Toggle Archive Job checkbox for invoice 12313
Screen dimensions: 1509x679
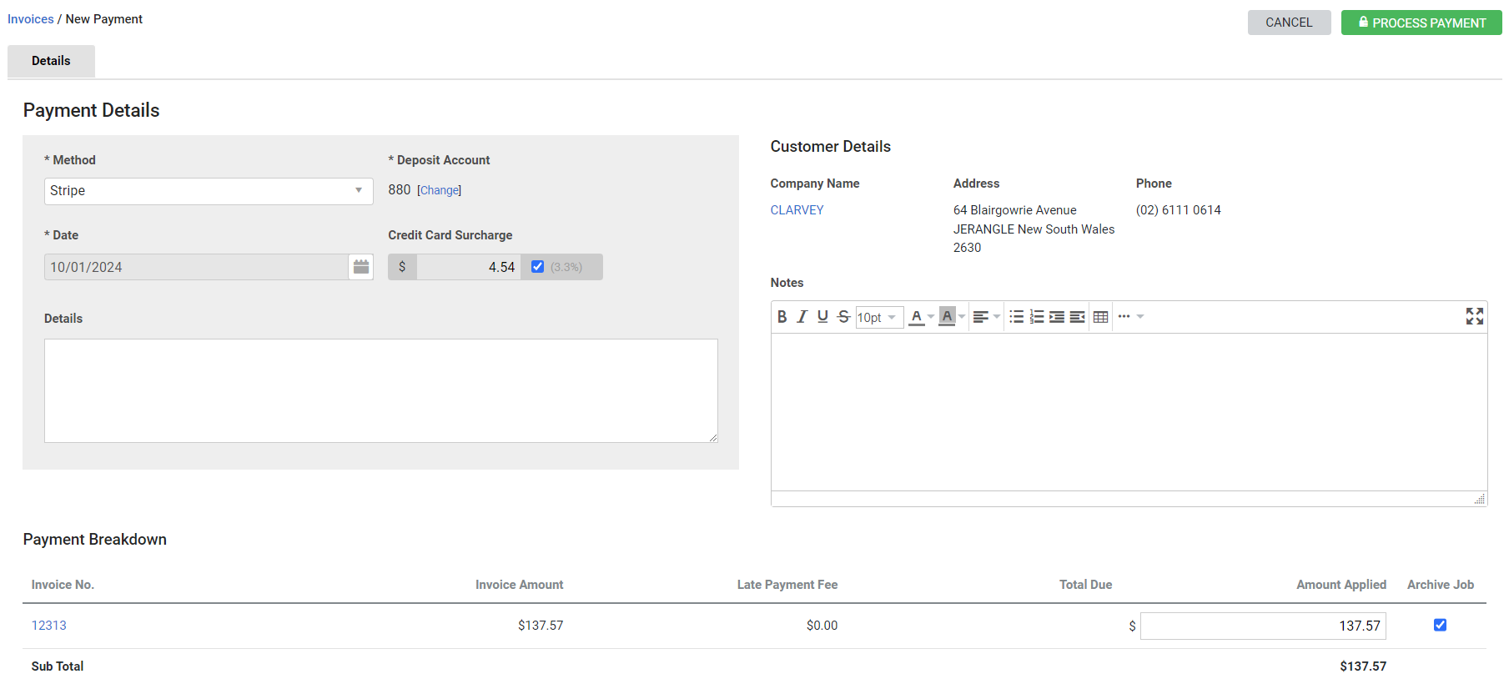pyautogui.click(x=1440, y=625)
